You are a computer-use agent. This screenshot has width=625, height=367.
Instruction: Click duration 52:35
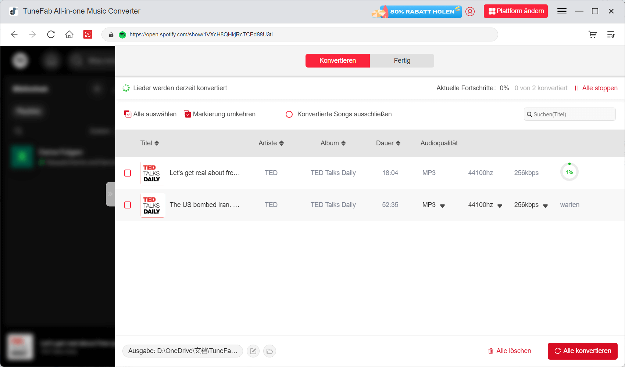[390, 205]
